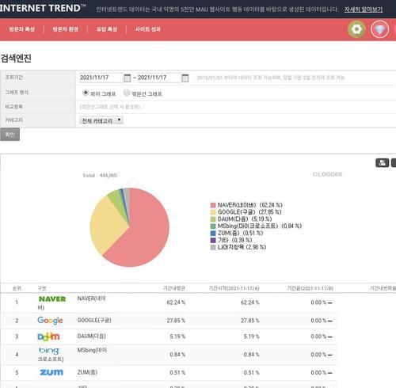
Task: Click the NAVER legend color swatch
Action: [213, 205]
